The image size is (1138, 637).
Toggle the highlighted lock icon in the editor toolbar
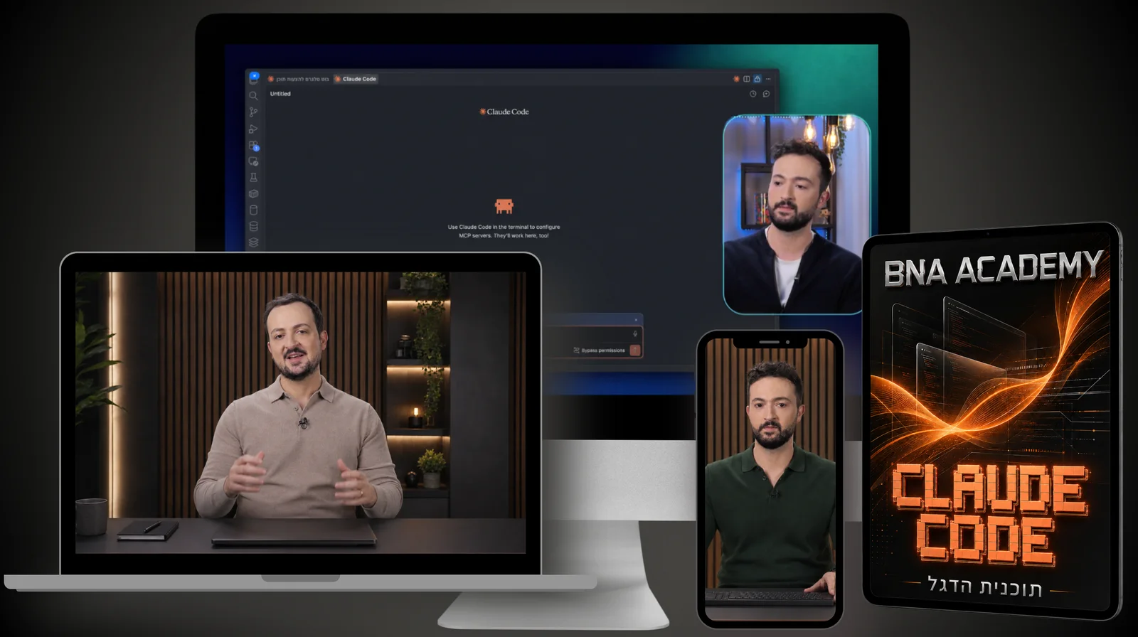point(757,79)
